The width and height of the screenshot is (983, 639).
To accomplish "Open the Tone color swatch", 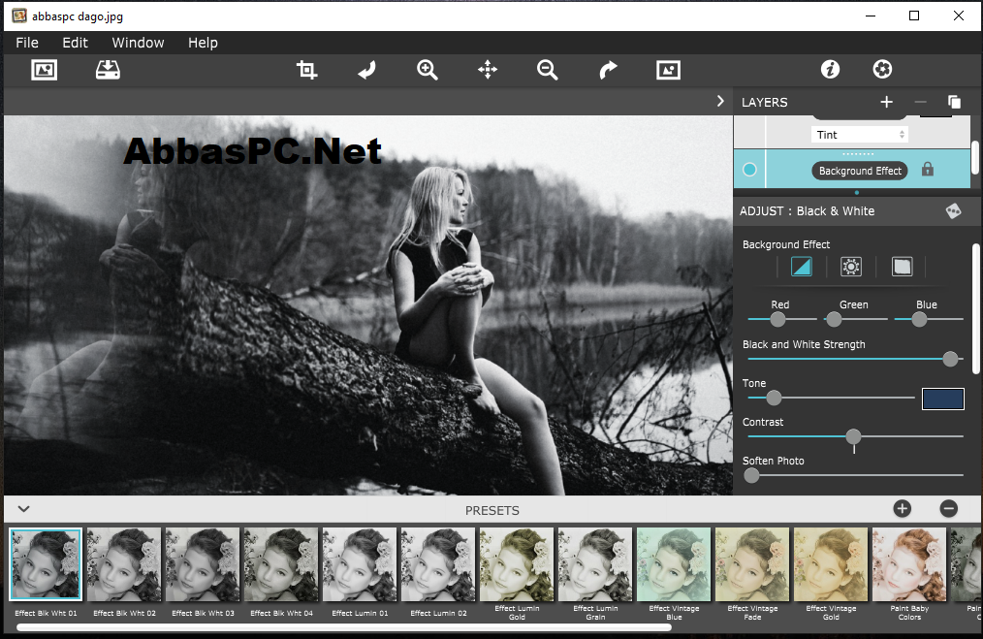I will 943,399.
